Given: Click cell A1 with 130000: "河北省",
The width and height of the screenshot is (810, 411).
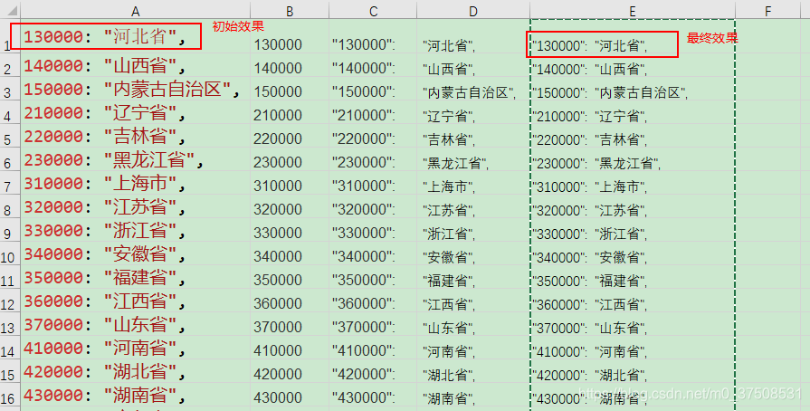Looking at the screenshot, I should [136, 37].
